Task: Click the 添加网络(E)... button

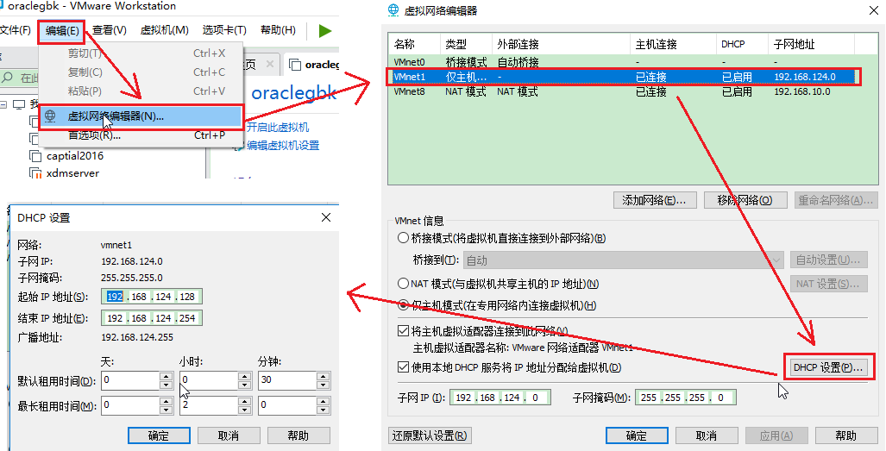Action: pos(654,200)
